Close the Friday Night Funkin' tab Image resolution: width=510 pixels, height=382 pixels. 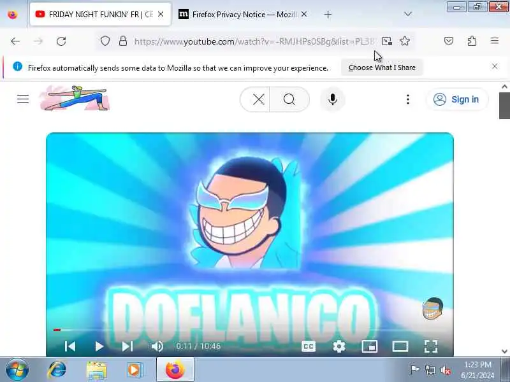(x=161, y=14)
